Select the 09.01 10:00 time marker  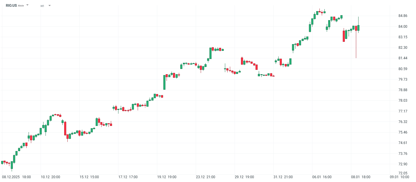coord(399,177)
